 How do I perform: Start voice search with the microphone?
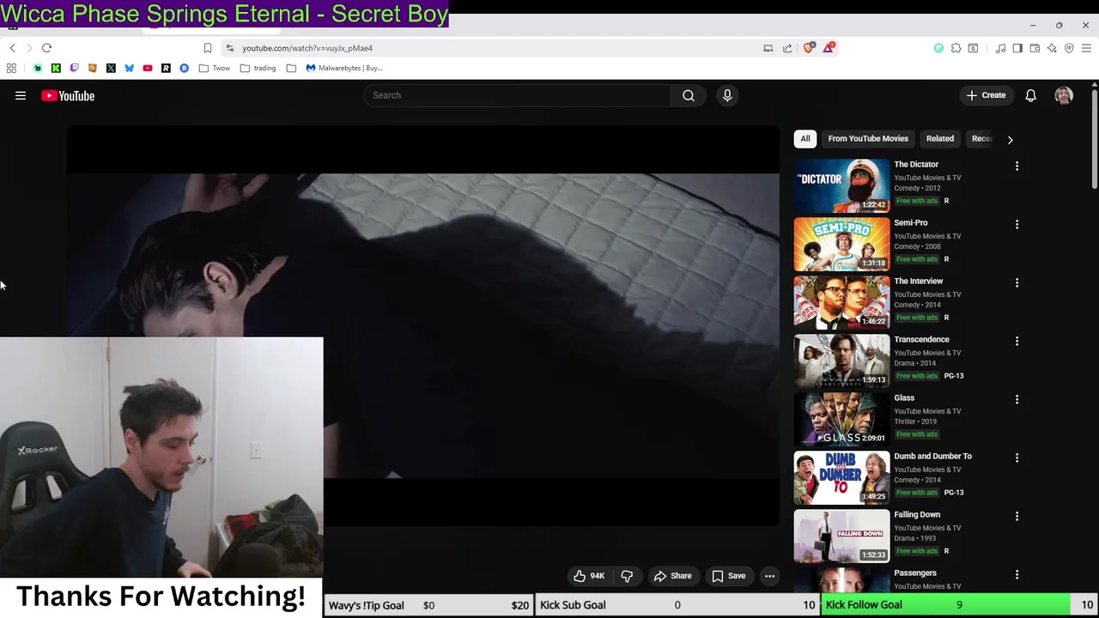[x=727, y=95]
